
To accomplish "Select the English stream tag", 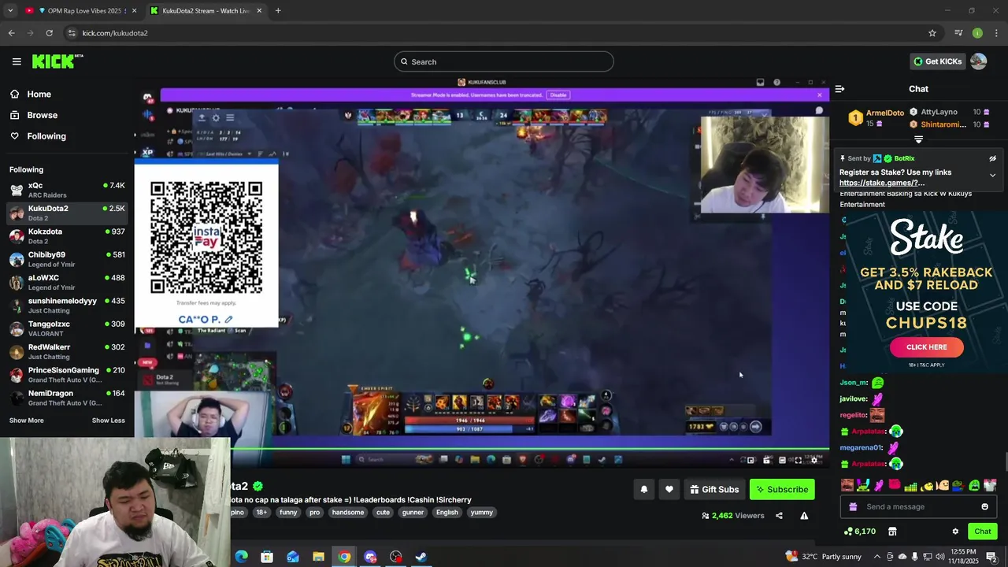I will (x=447, y=512).
